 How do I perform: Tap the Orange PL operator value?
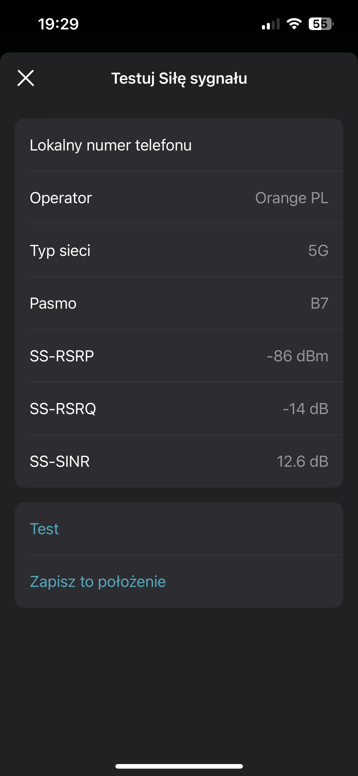click(292, 198)
